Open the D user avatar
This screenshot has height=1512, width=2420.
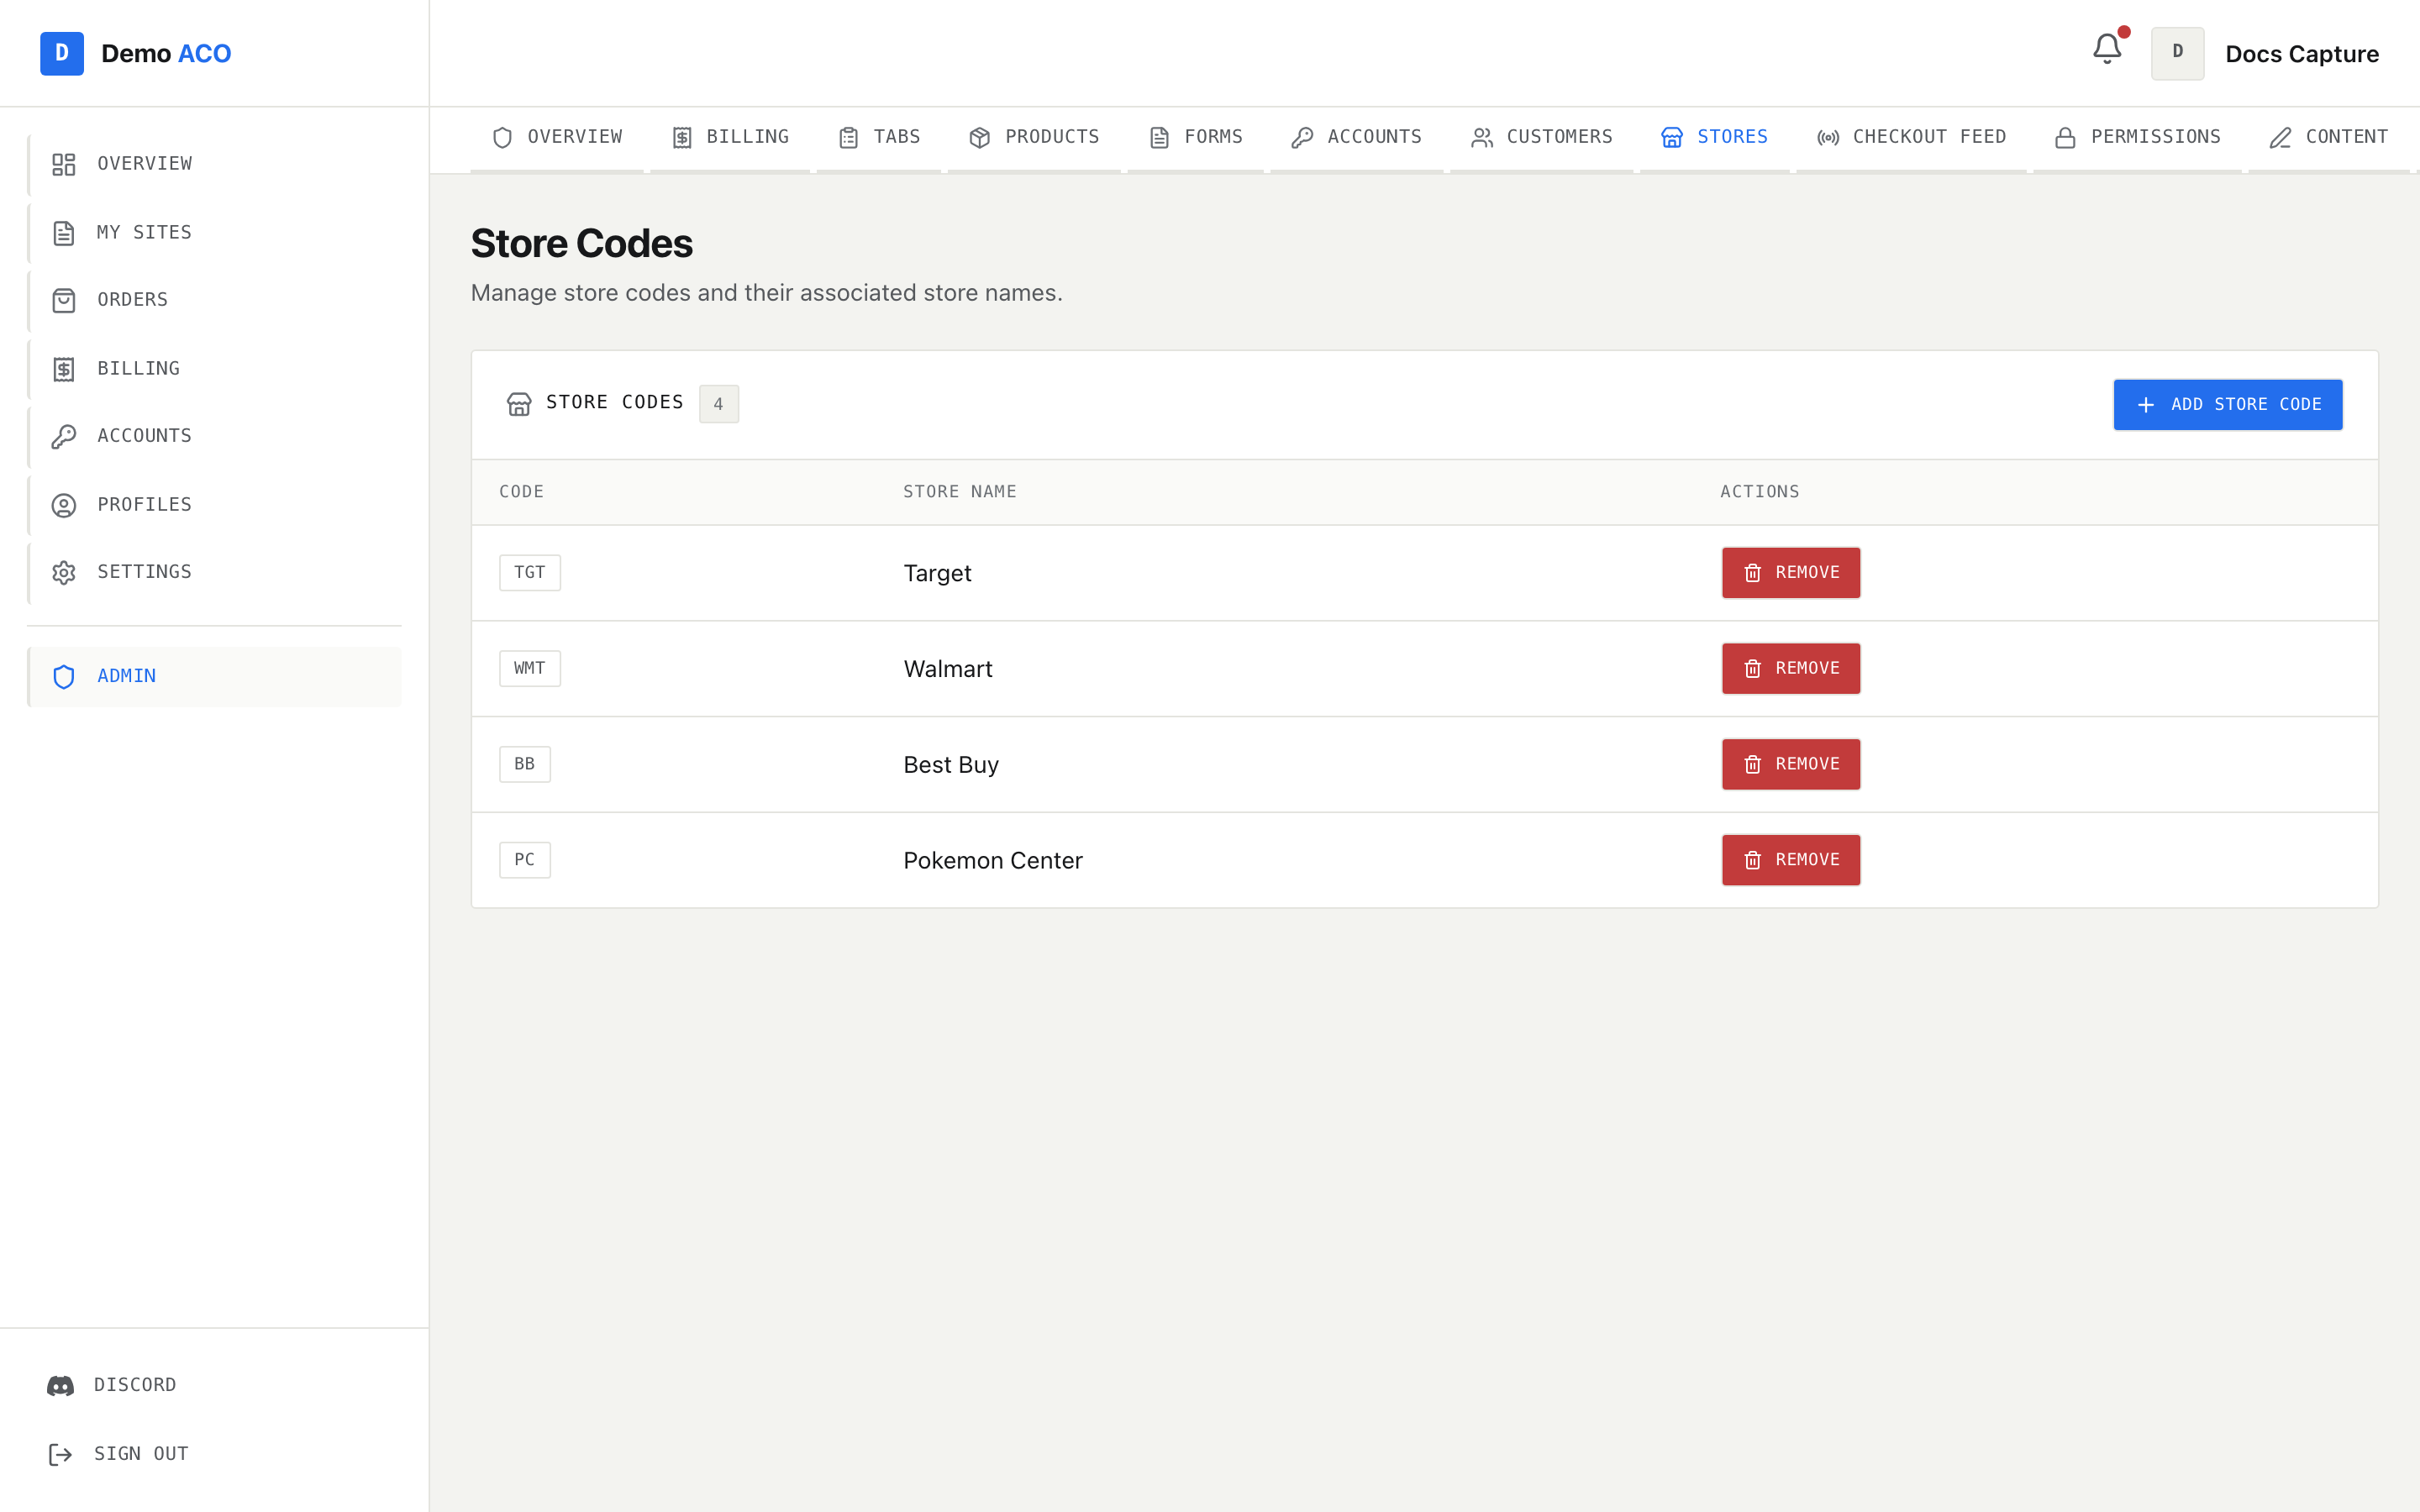point(2177,53)
